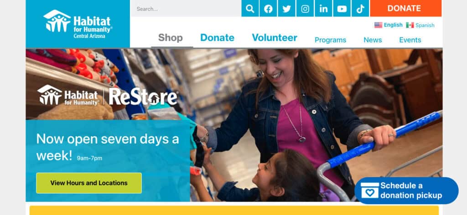
Task: Open the Events link
Action: coord(410,40)
